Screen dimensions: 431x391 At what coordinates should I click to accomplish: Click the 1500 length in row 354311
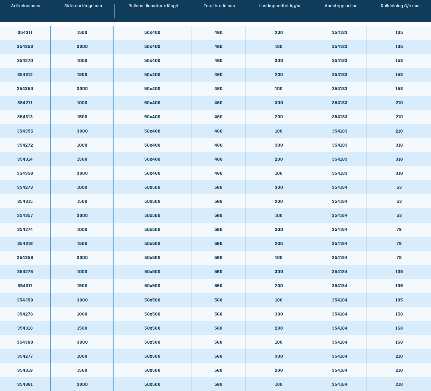click(82, 32)
